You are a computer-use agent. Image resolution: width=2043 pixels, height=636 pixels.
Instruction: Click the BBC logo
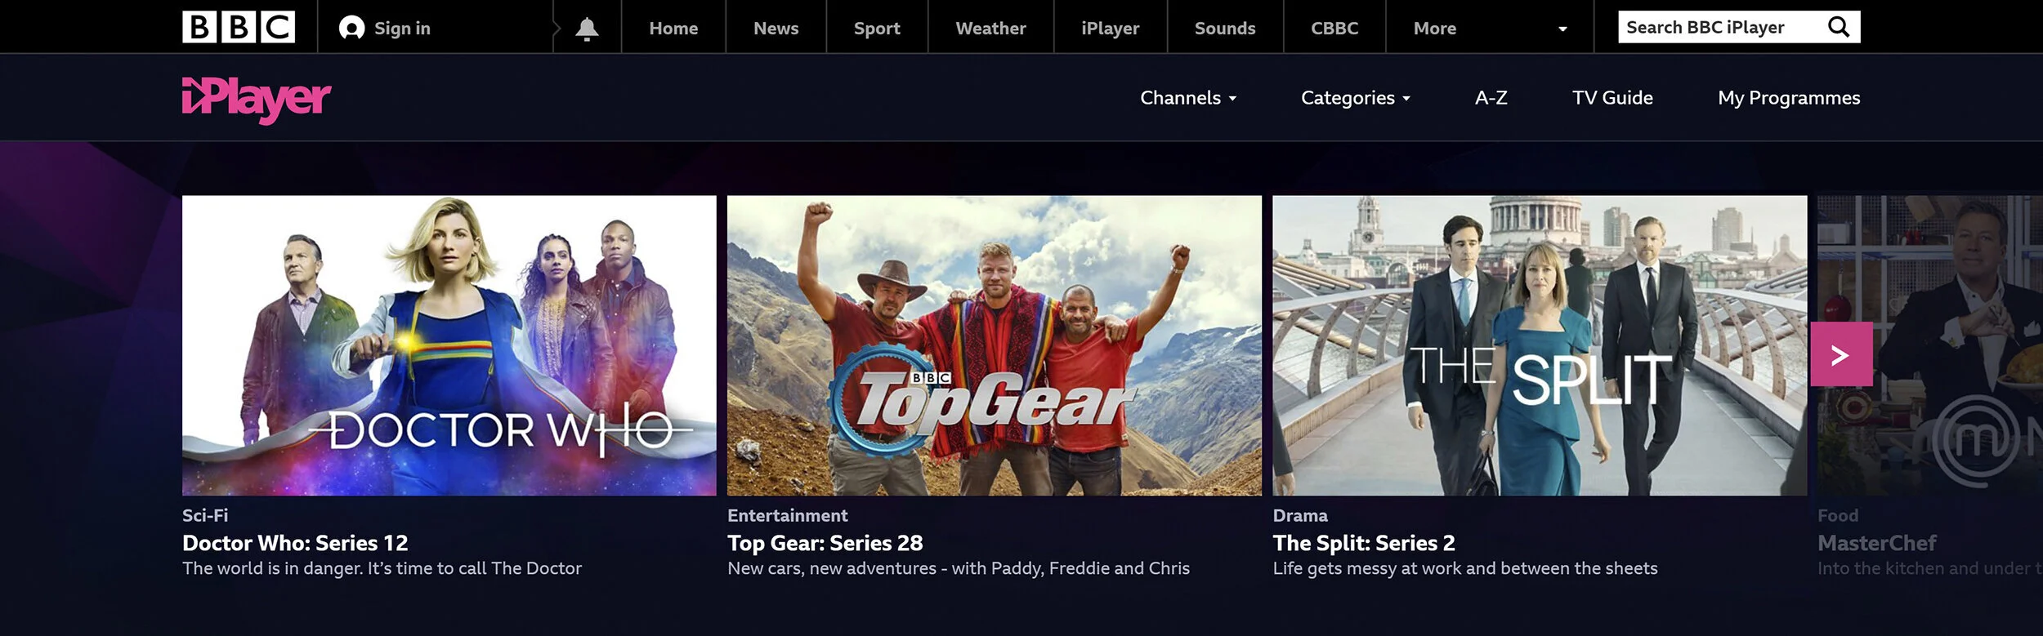[238, 27]
